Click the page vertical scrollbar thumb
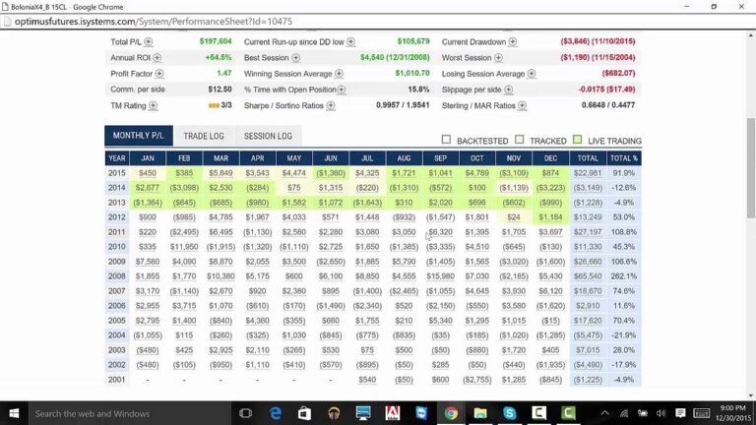 click(751, 167)
